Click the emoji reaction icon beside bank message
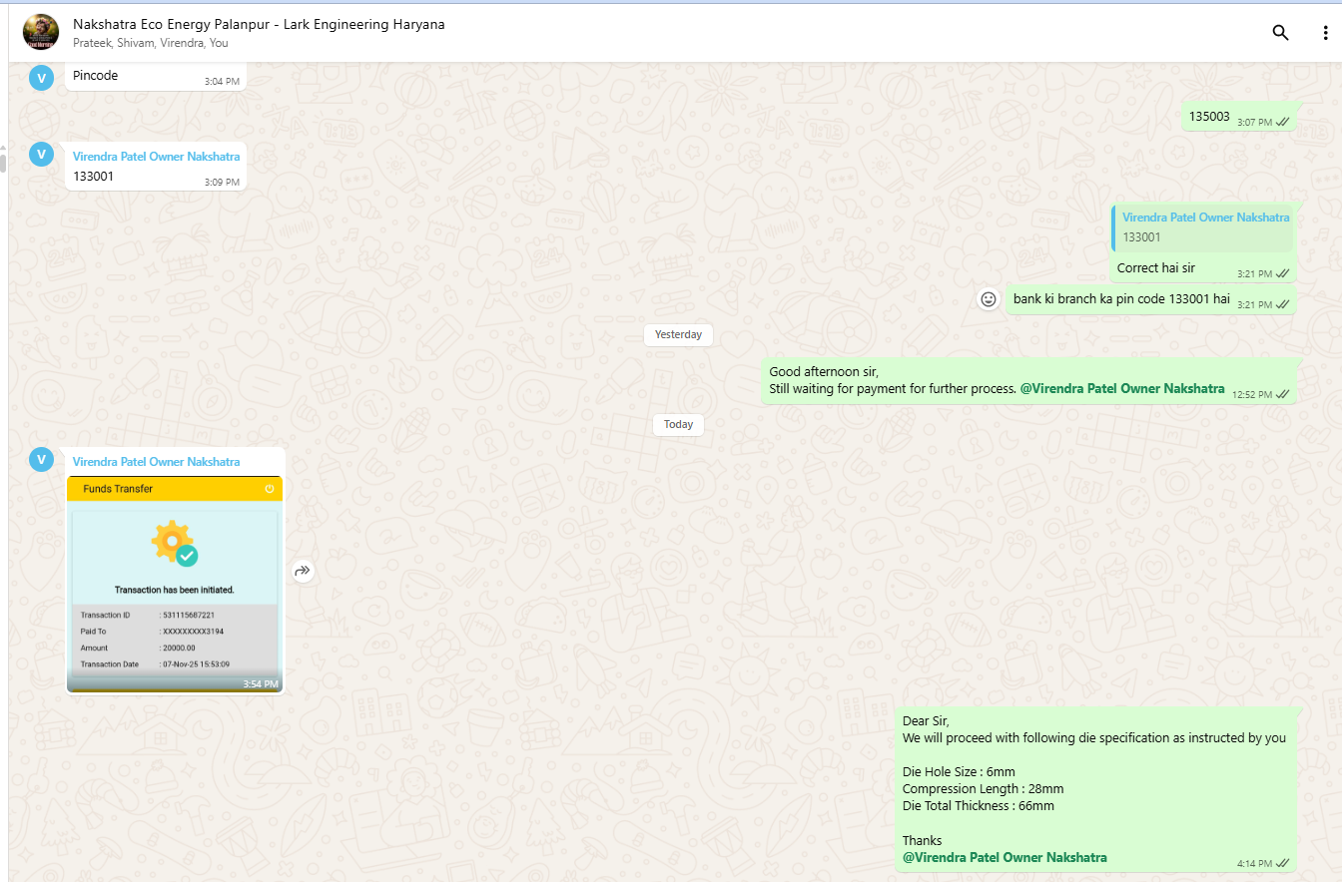The image size is (1342, 882). [989, 299]
